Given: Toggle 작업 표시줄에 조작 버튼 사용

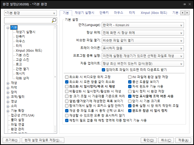Looking at the screenshot, I should (130, 96).
